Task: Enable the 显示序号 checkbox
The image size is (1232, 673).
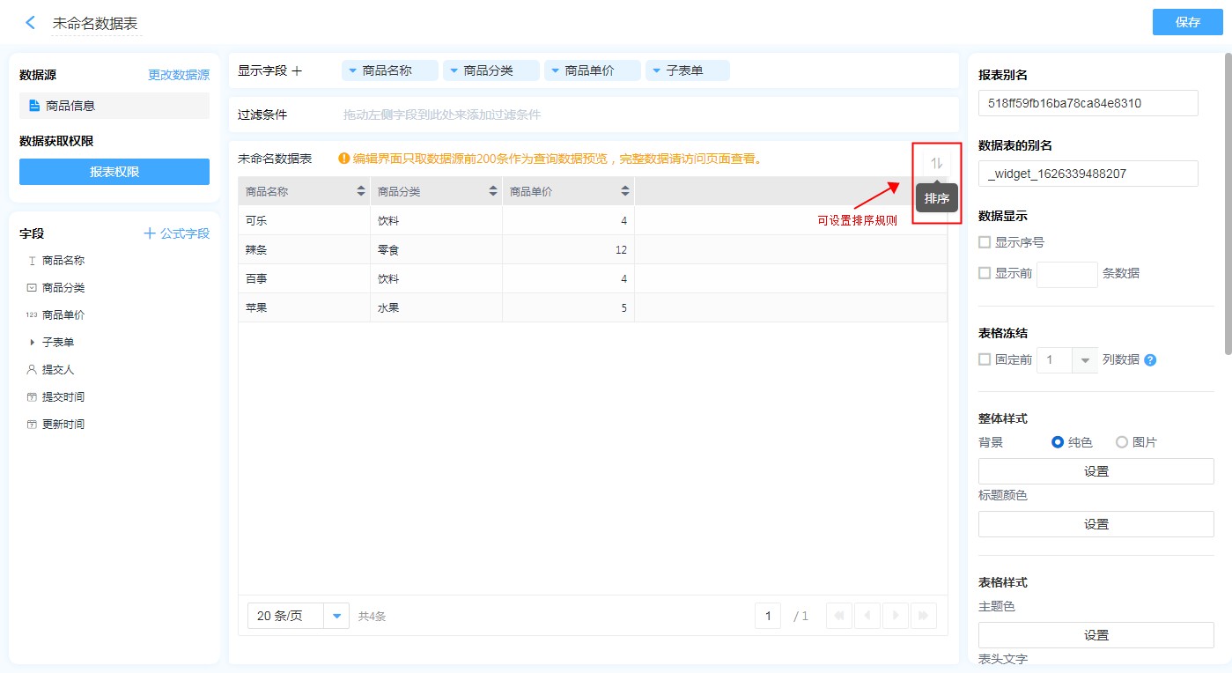Action: [985, 242]
